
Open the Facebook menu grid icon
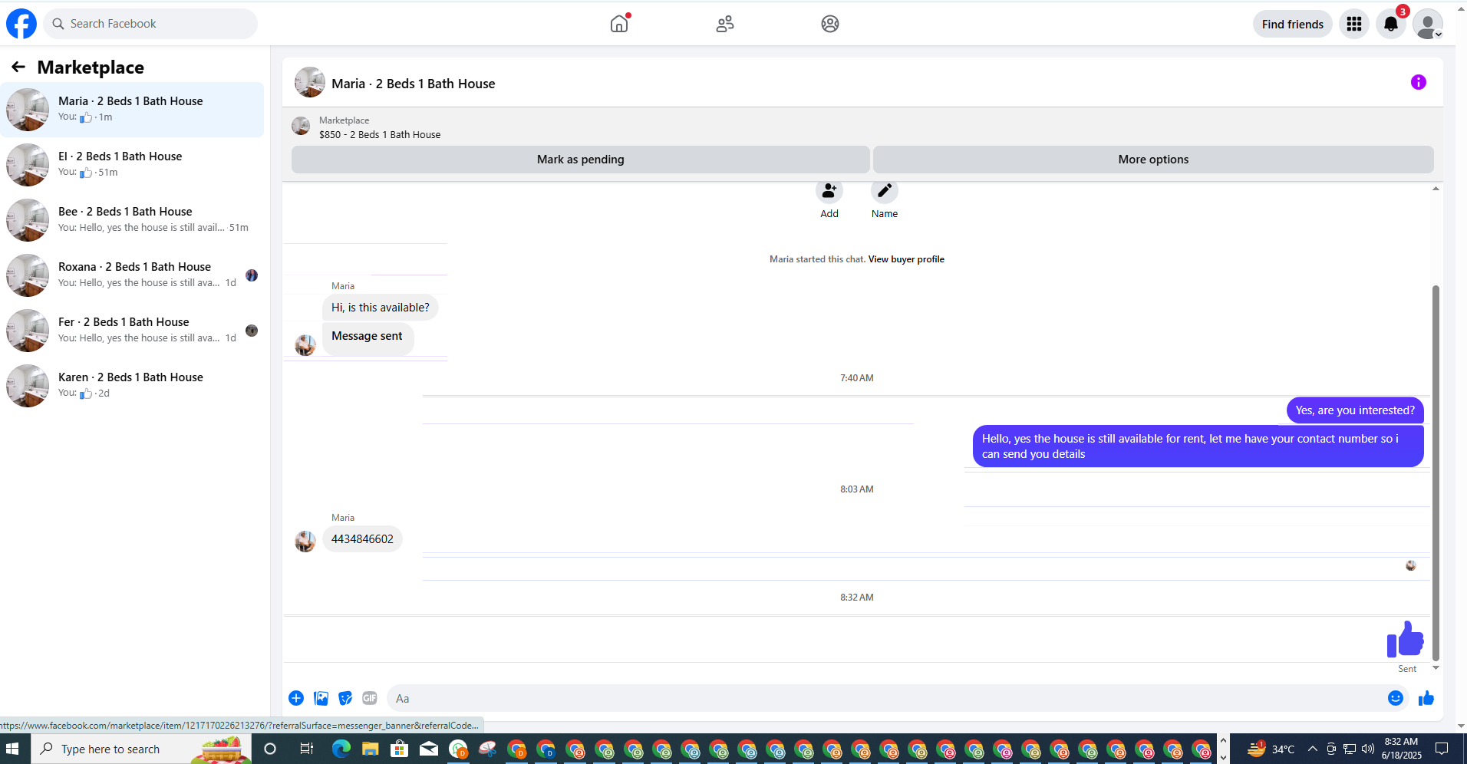point(1354,24)
